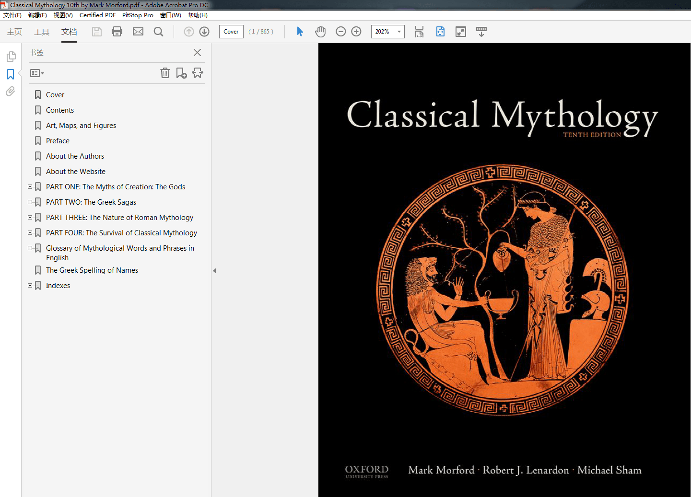The width and height of the screenshot is (691, 497).
Task: Go to the next page
Action: point(204,32)
